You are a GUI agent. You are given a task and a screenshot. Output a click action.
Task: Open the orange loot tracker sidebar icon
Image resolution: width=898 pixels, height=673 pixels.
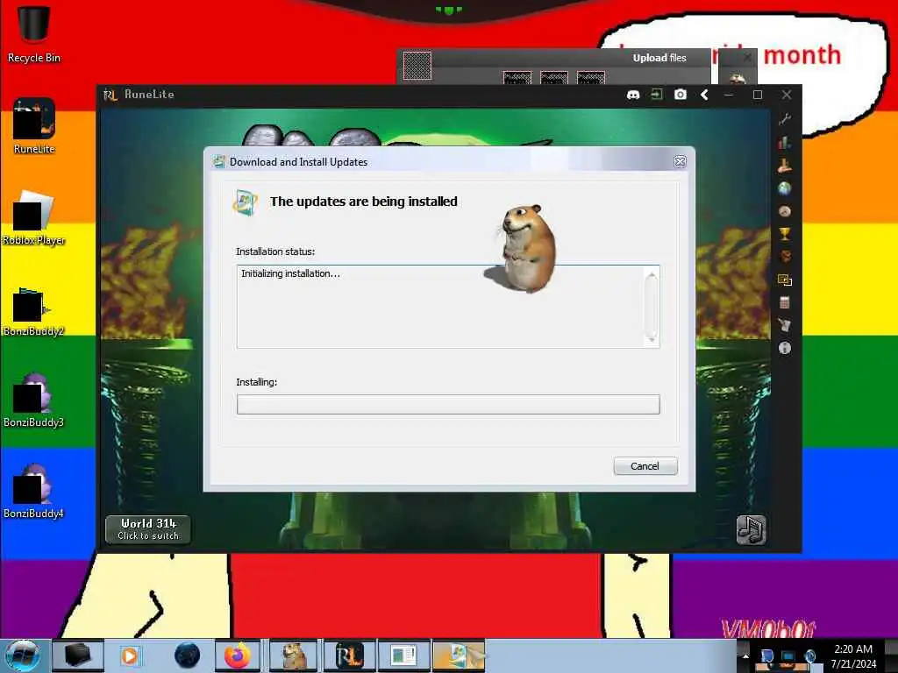click(x=785, y=257)
